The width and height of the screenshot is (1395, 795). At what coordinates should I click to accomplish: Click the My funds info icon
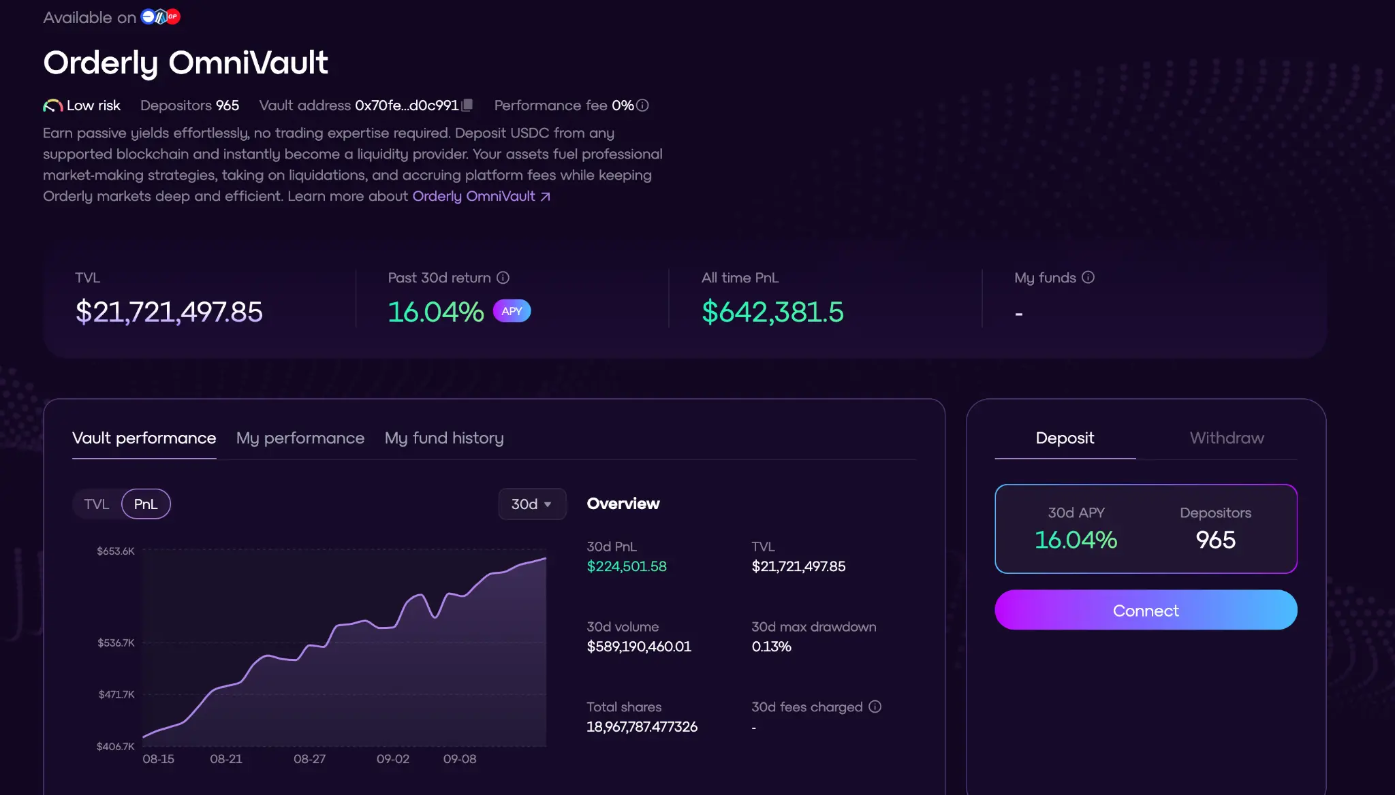[x=1088, y=278]
